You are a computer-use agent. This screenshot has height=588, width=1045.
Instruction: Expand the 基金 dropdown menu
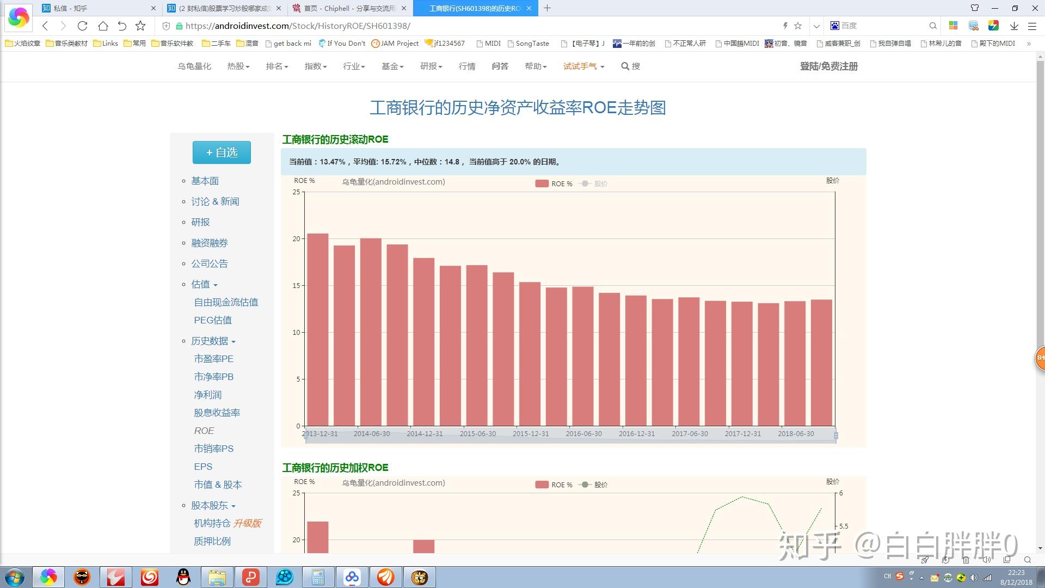392,66
